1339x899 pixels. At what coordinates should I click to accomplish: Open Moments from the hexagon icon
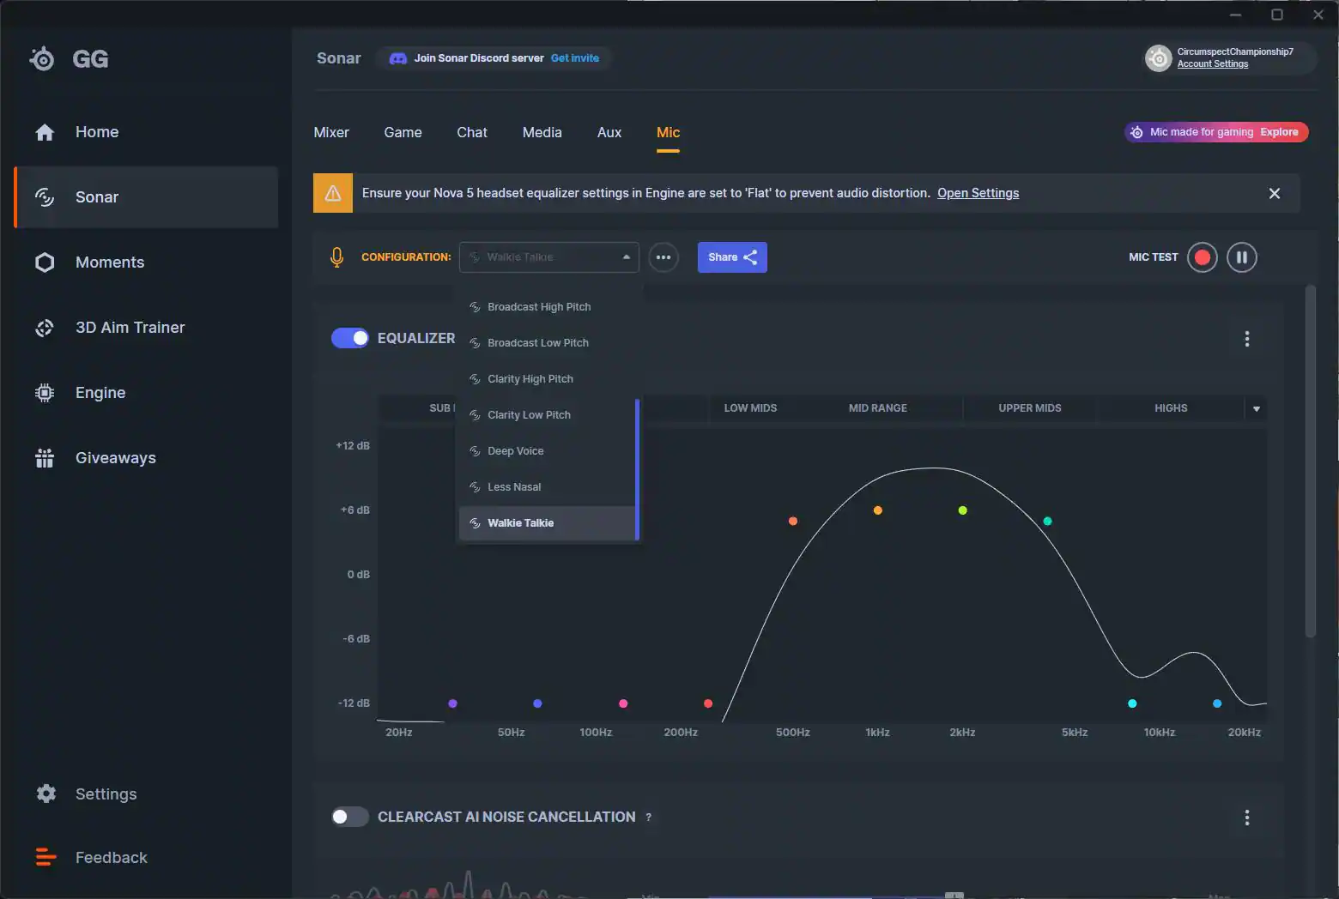45,262
